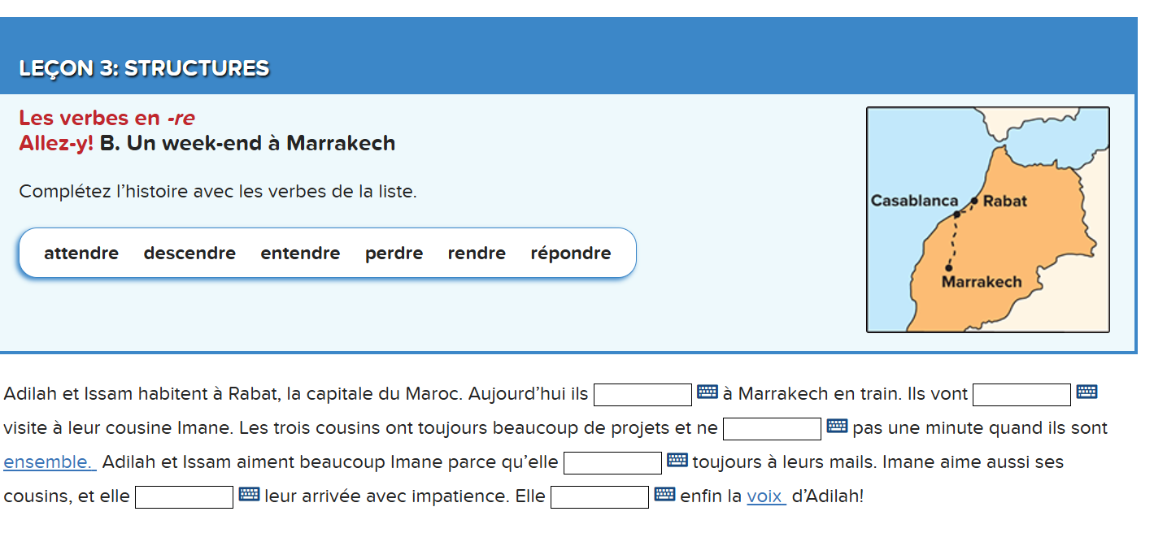
Task: Select 'rendre' from the word bank
Action: pyautogui.click(x=476, y=253)
